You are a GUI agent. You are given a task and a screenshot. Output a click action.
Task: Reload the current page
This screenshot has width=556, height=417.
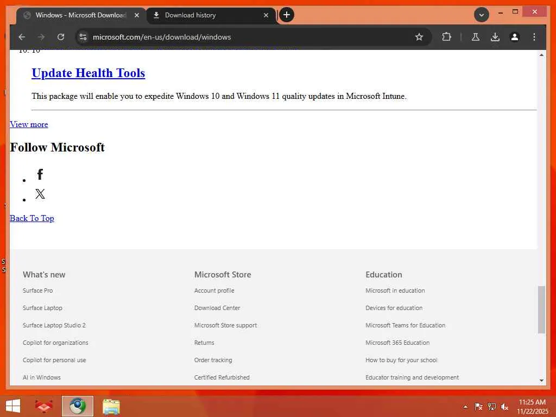click(x=61, y=37)
